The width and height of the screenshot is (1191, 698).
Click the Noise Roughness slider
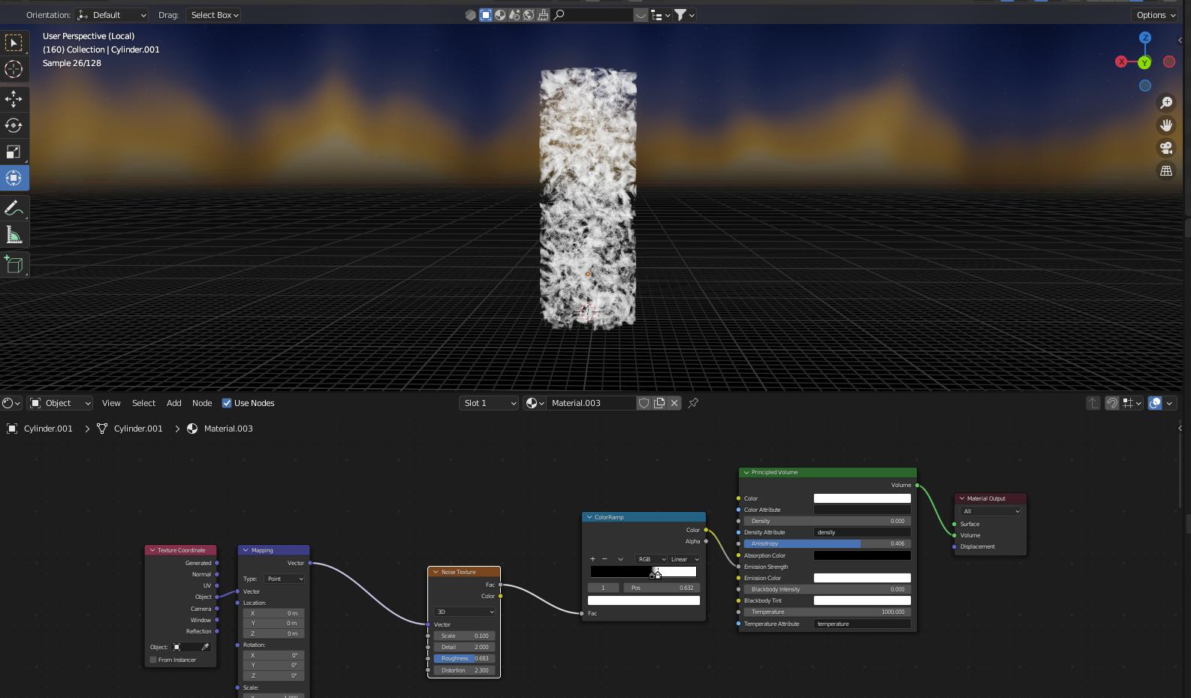(x=464, y=658)
